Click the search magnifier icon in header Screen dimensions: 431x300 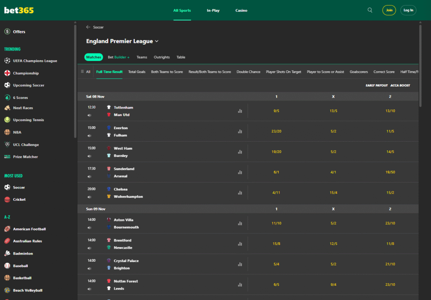point(370,10)
